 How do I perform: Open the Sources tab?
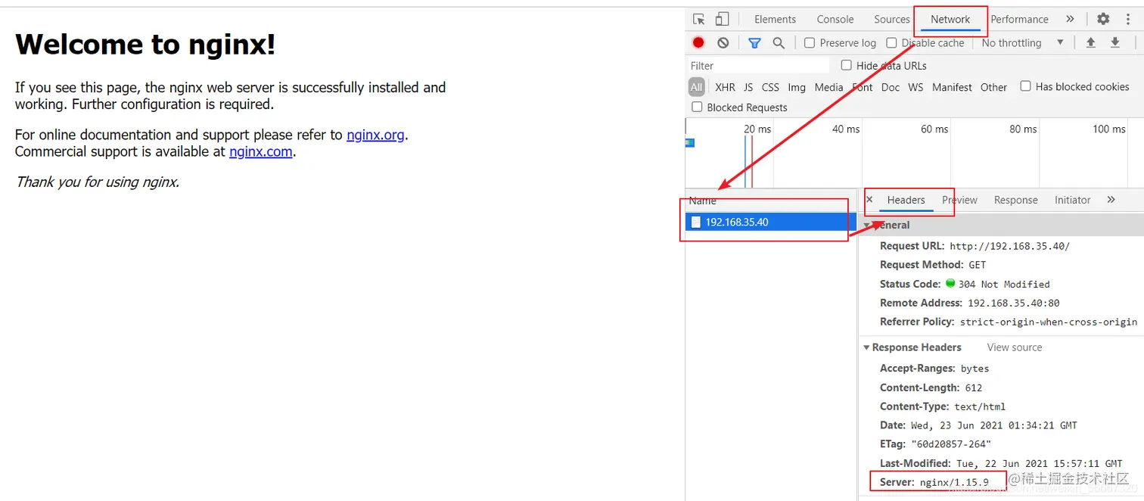pyautogui.click(x=892, y=20)
